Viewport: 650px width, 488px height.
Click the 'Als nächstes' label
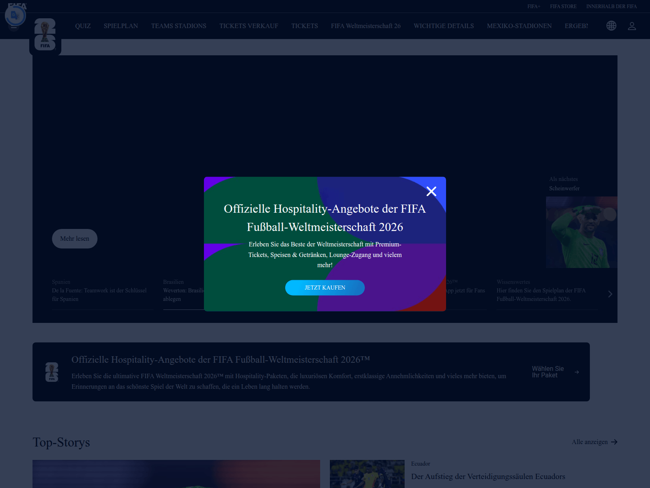563,179
